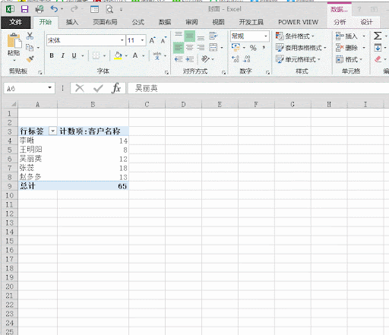
Task: Open the 行标签 filter dropdown
Action: click(52, 131)
